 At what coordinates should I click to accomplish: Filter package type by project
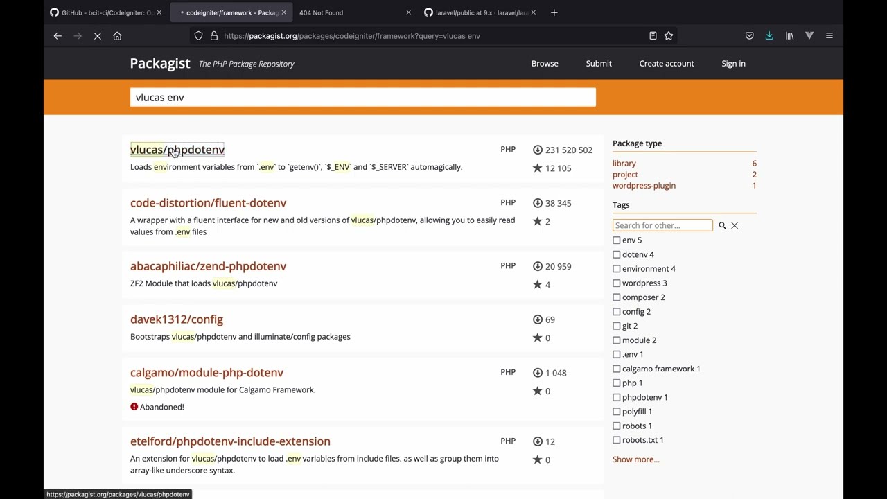pos(625,175)
